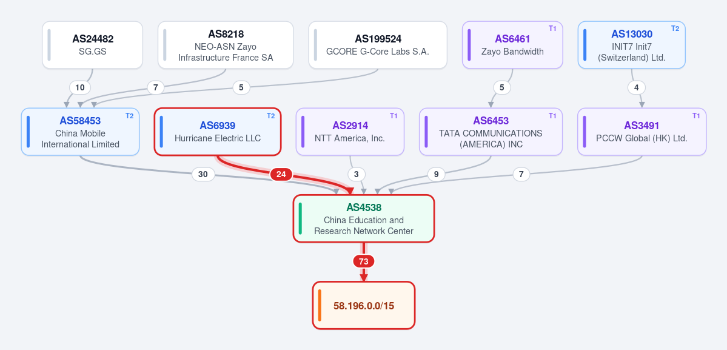Click the AS58453 China Mobile International node
The height and width of the screenshot is (350, 727).
click(x=80, y=132)
